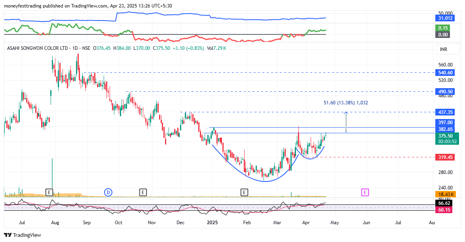Click the green 0.15 indicator value
Viewport: 465px width, 242px height.
point(443,28)
